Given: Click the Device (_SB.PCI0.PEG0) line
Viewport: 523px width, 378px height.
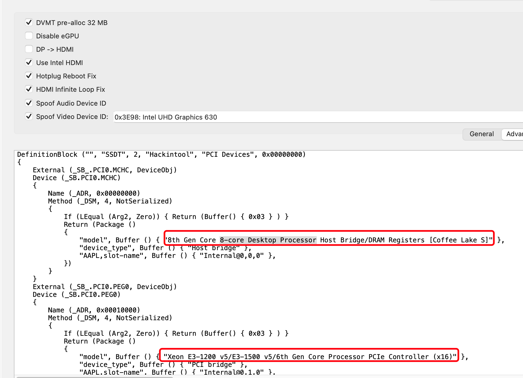Looking at the screenshot, I should (x=76, y=295).
